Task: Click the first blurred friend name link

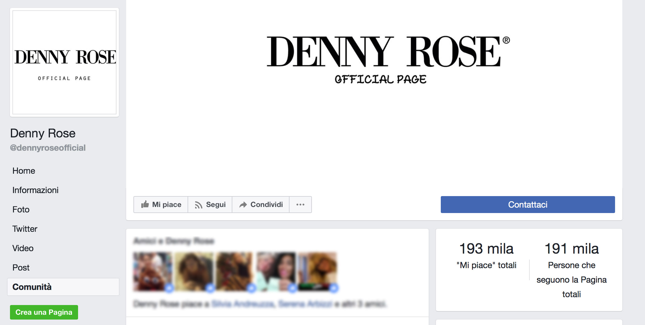Action: 243,304
